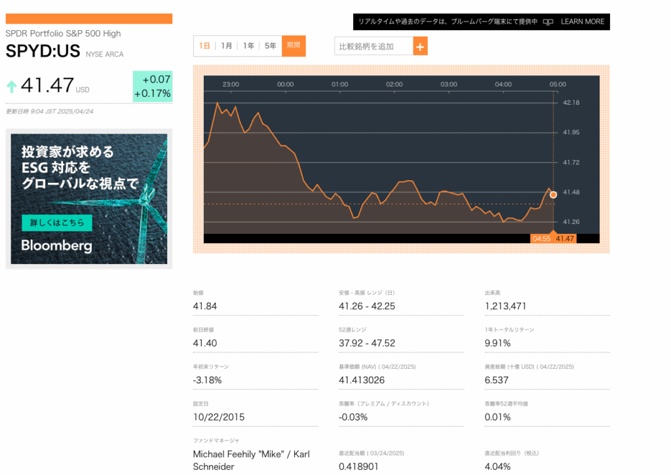Click the 設定日 label
The image size is (671, 475).
201,404
